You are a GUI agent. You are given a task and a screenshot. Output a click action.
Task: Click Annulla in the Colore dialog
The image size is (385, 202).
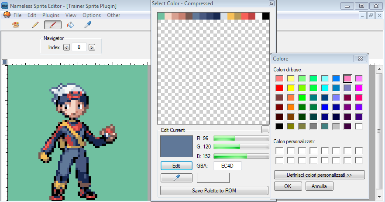tap(319, 186)
